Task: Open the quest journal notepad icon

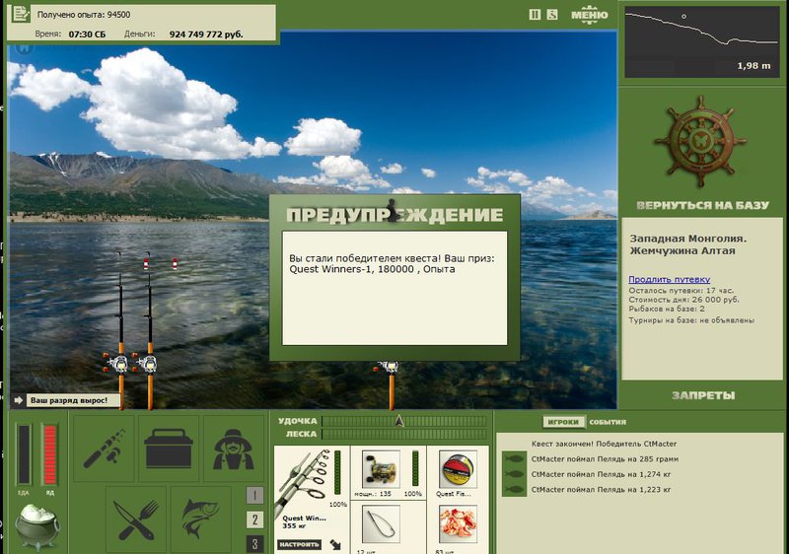Action: point(21,14)
